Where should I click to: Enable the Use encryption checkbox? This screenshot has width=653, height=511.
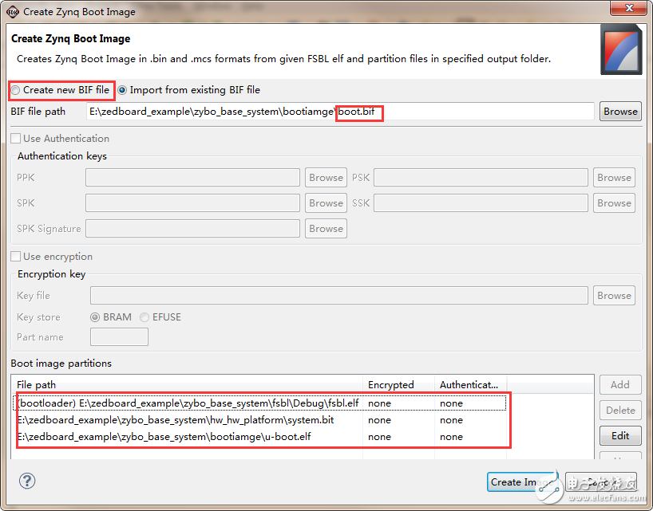(x=17, y=257)
